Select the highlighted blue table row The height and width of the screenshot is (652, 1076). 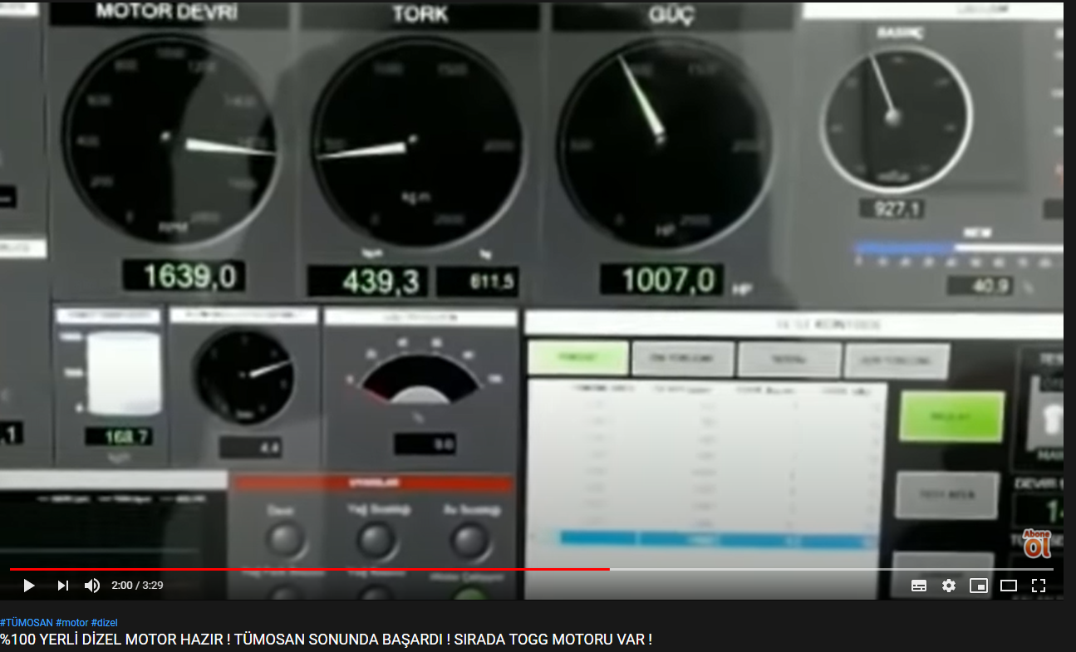coord(719,538)
